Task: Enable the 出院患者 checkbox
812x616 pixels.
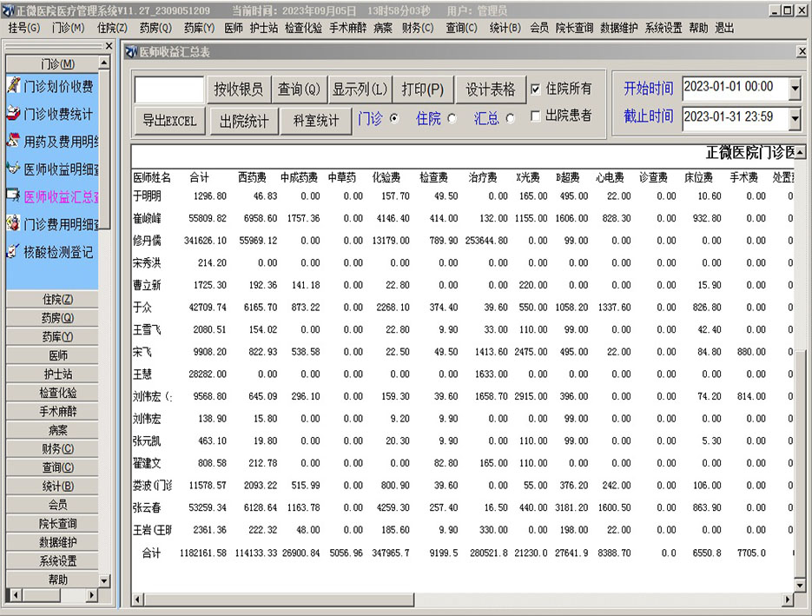Action: [536, 116]
